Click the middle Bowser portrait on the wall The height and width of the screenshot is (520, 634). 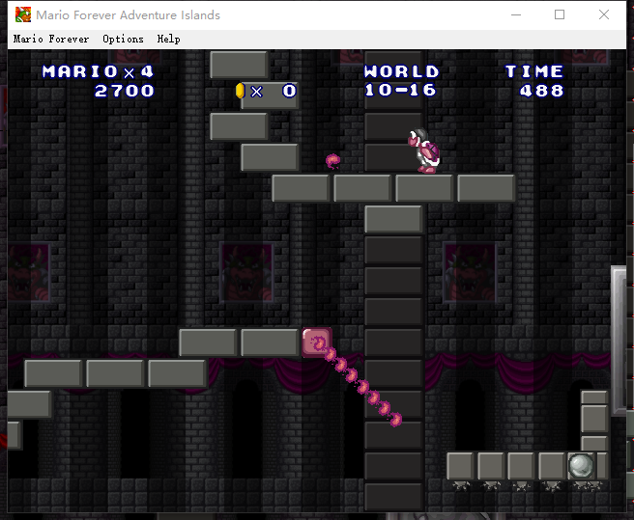pos(246,272)
